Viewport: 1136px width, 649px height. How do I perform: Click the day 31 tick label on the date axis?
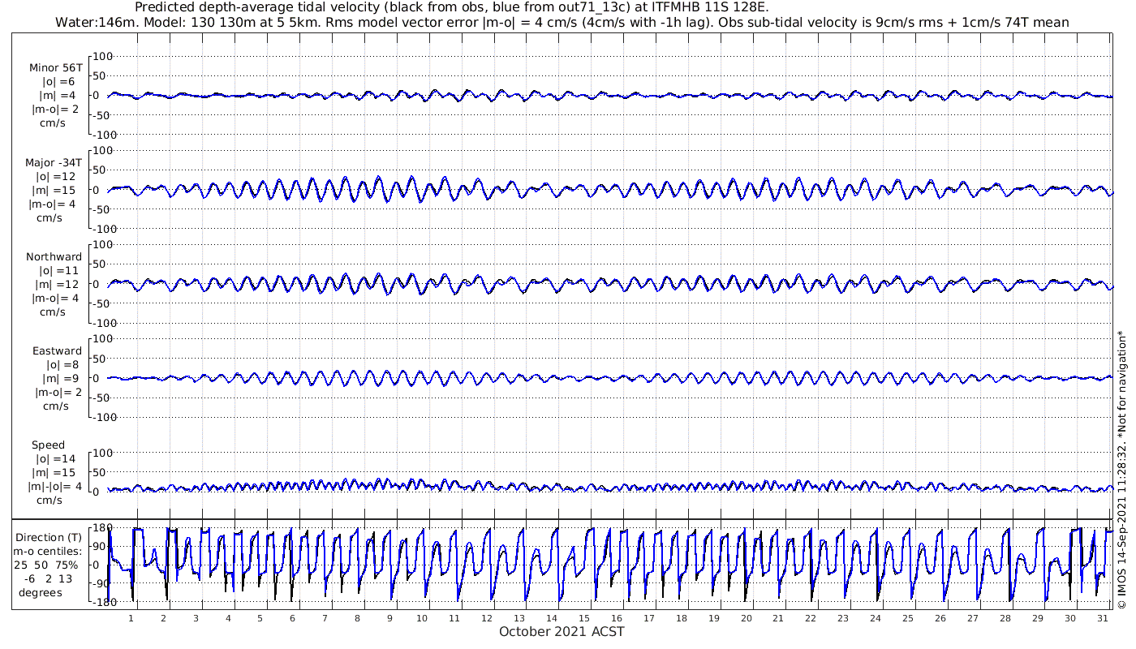[x=1101, y=617]
